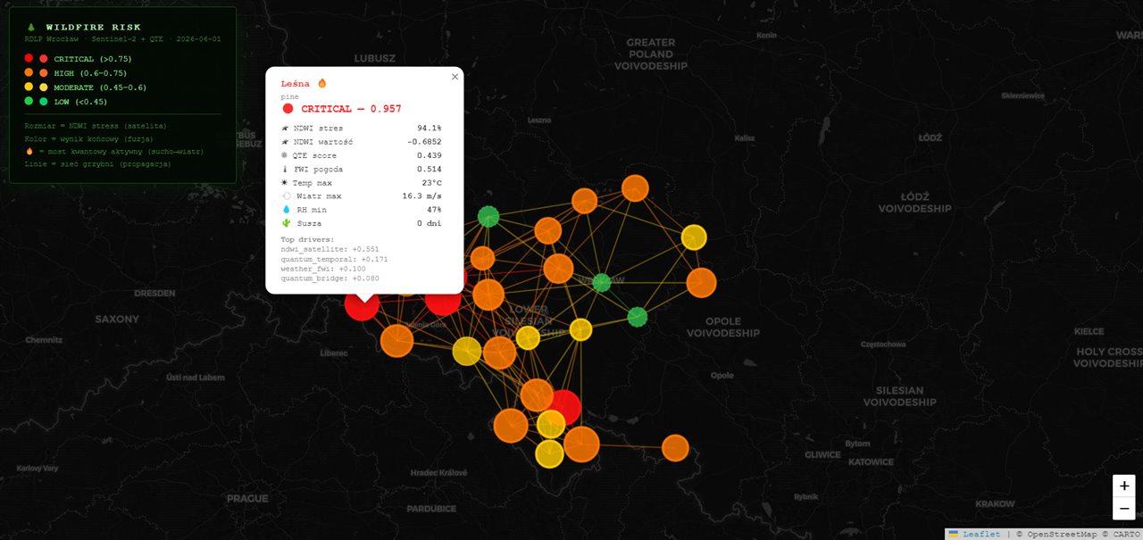This screenshot has height=540, width=1143.
Task: Select the isolated orange marker west of Gliwice
Action: [675, 447]
